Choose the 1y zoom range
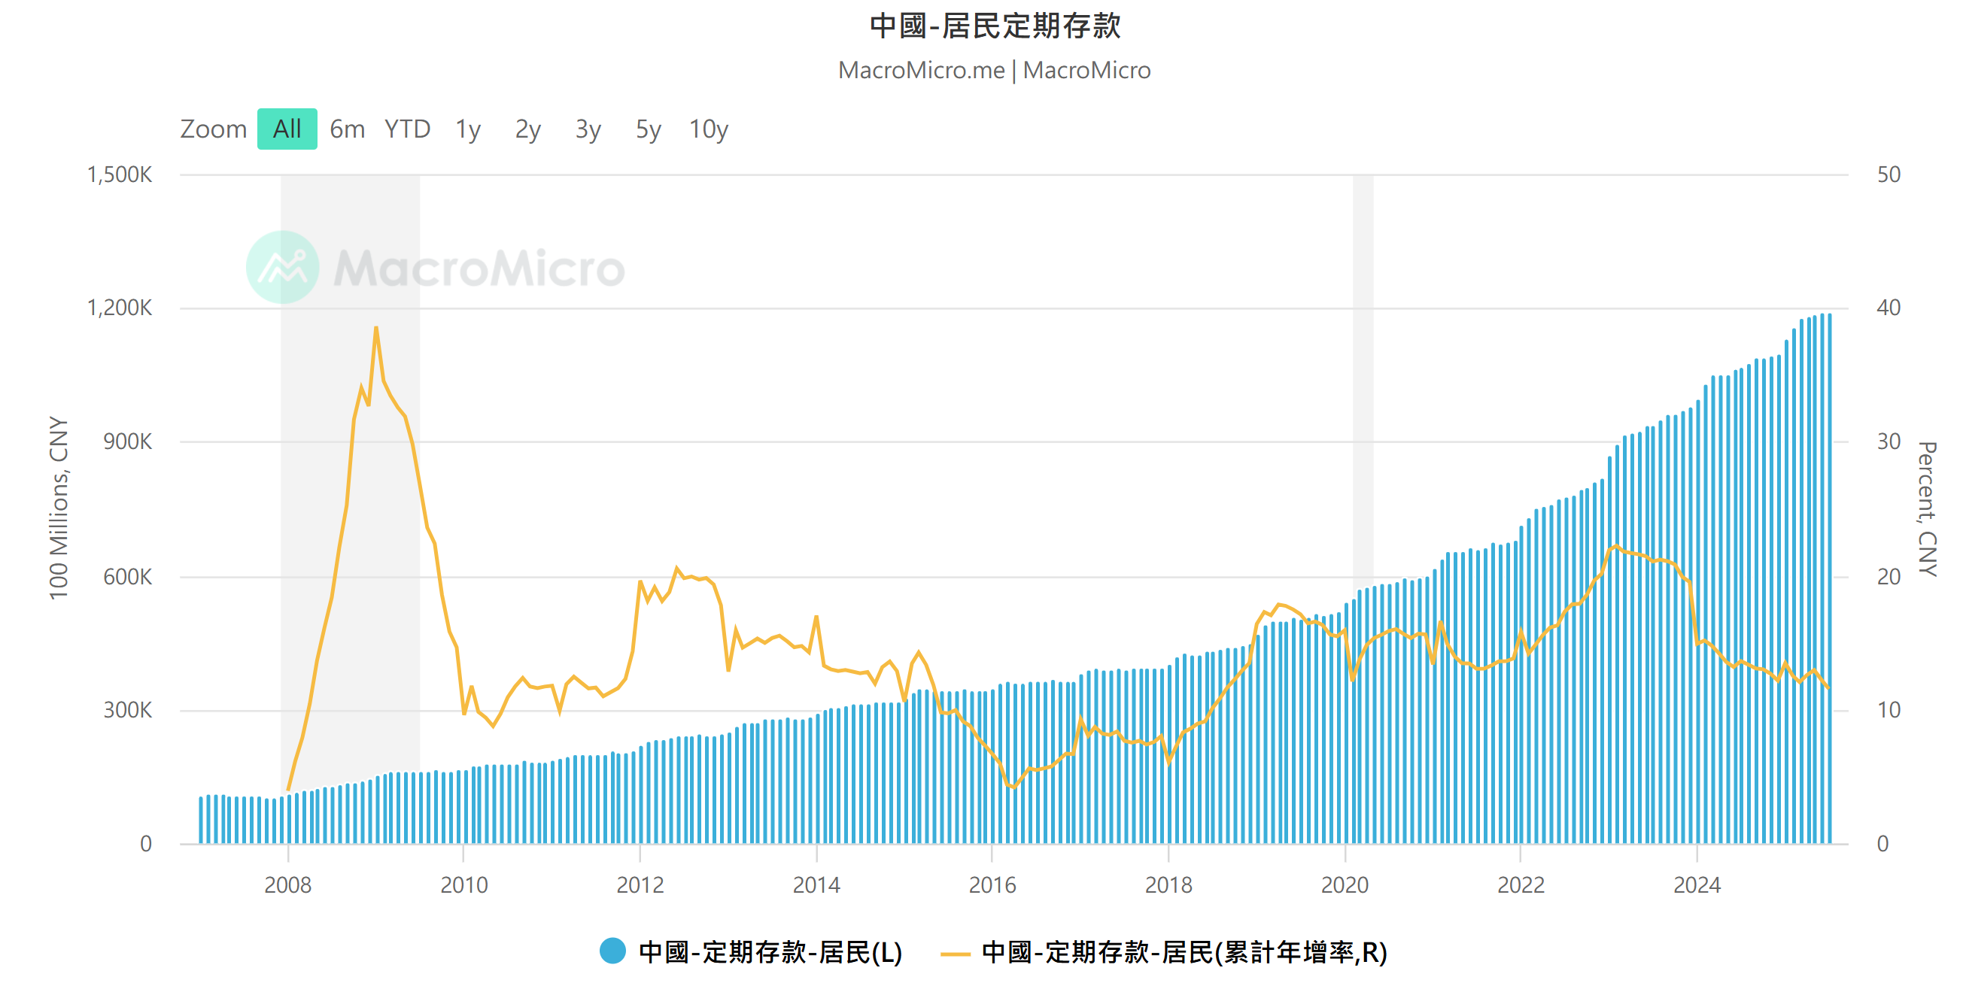 click(x=468, y=129)
